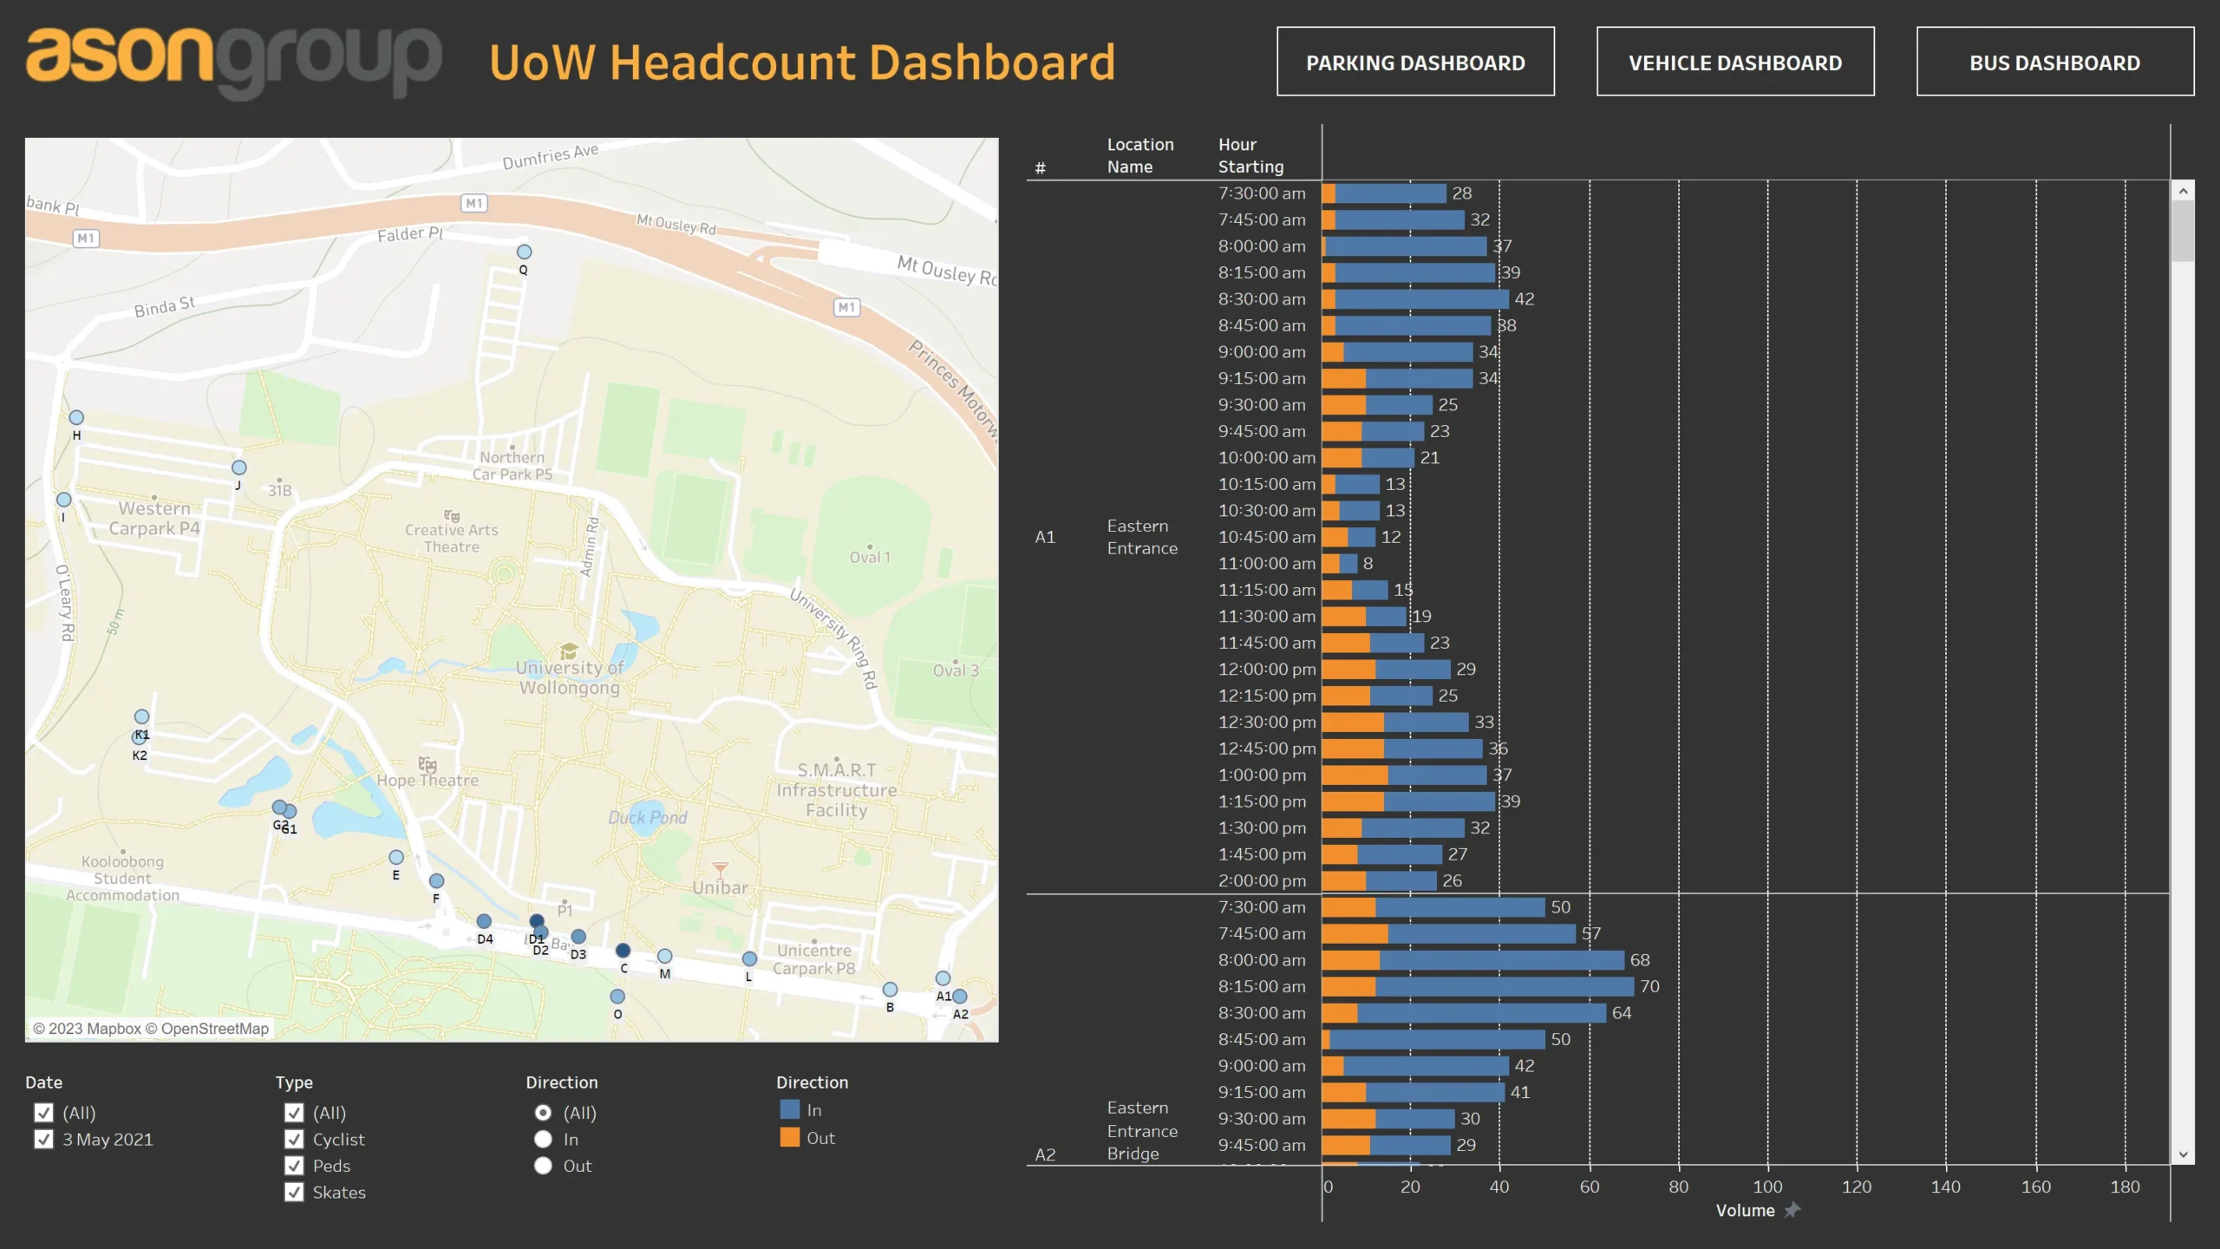Click the chart vertical scrollbar thumb
Viewport: 2220px width, 1249px height.
tap(2184, 231)
